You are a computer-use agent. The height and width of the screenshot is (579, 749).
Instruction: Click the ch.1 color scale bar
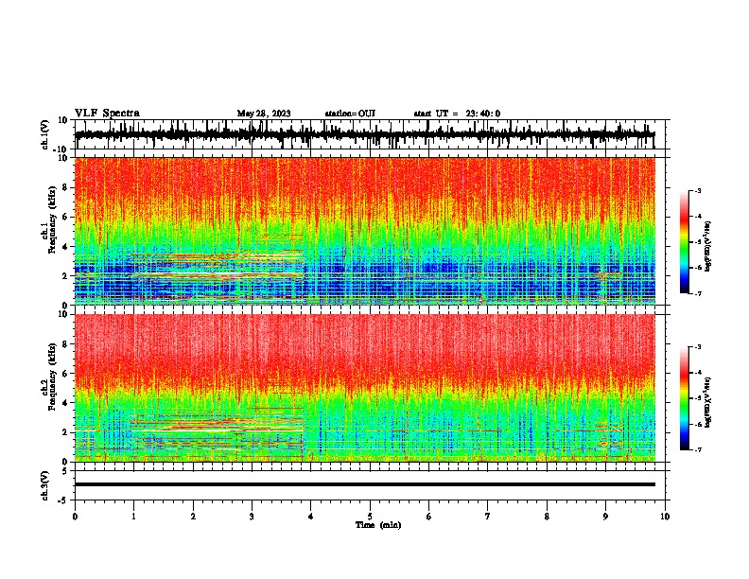coord(684,242)
